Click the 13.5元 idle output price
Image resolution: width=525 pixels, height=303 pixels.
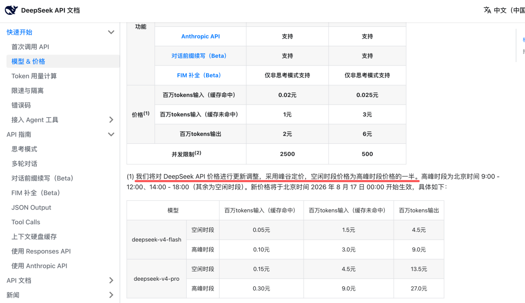pos(419,269)
